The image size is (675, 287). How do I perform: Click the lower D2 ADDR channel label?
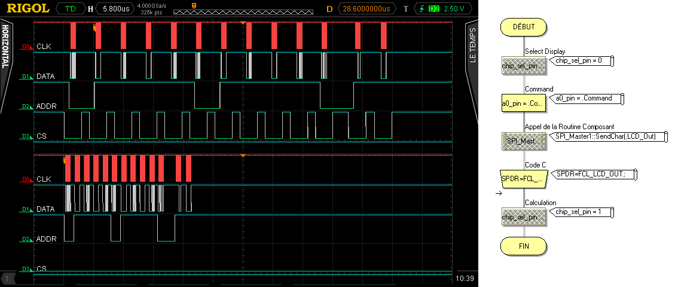point(38,239)
